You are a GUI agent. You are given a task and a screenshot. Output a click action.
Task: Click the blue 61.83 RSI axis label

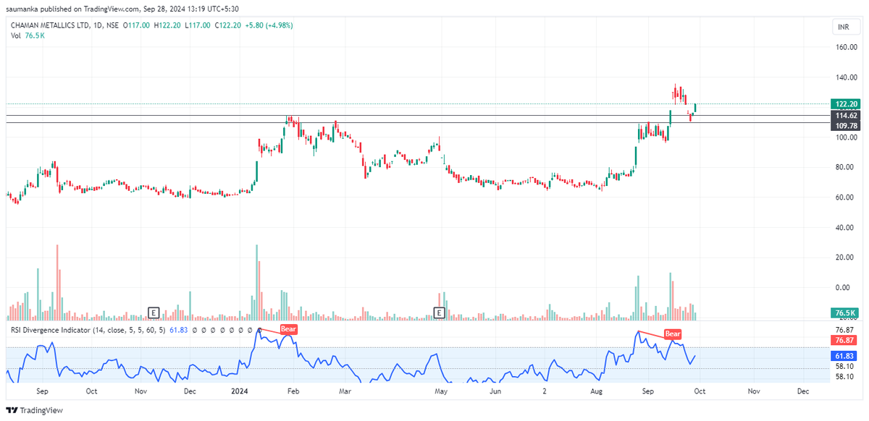844,356
